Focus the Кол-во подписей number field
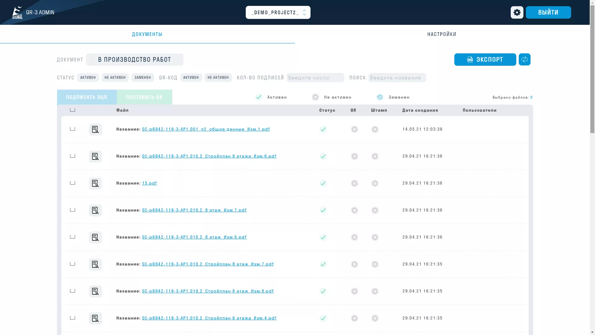 tap(315, 78)
